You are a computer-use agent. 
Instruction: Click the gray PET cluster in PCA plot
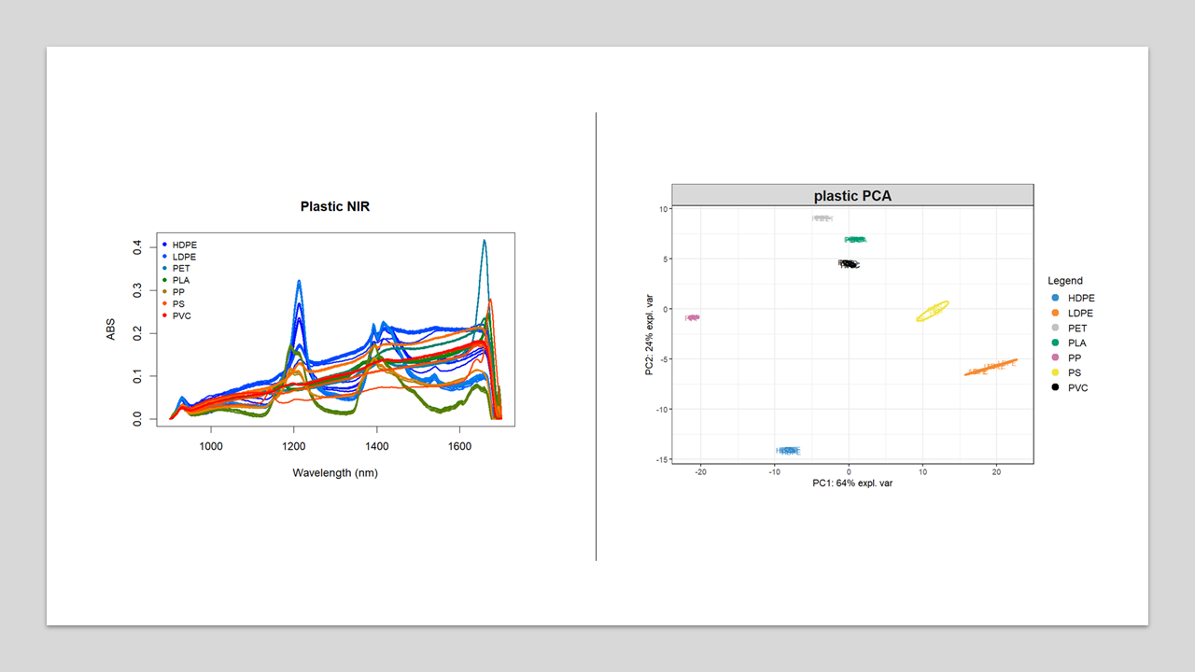pyautogui.click(x=822, y=218)
